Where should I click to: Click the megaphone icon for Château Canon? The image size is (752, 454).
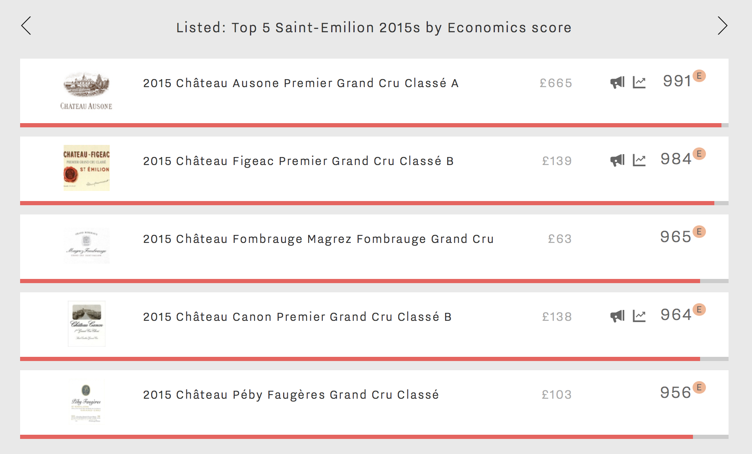617,316
